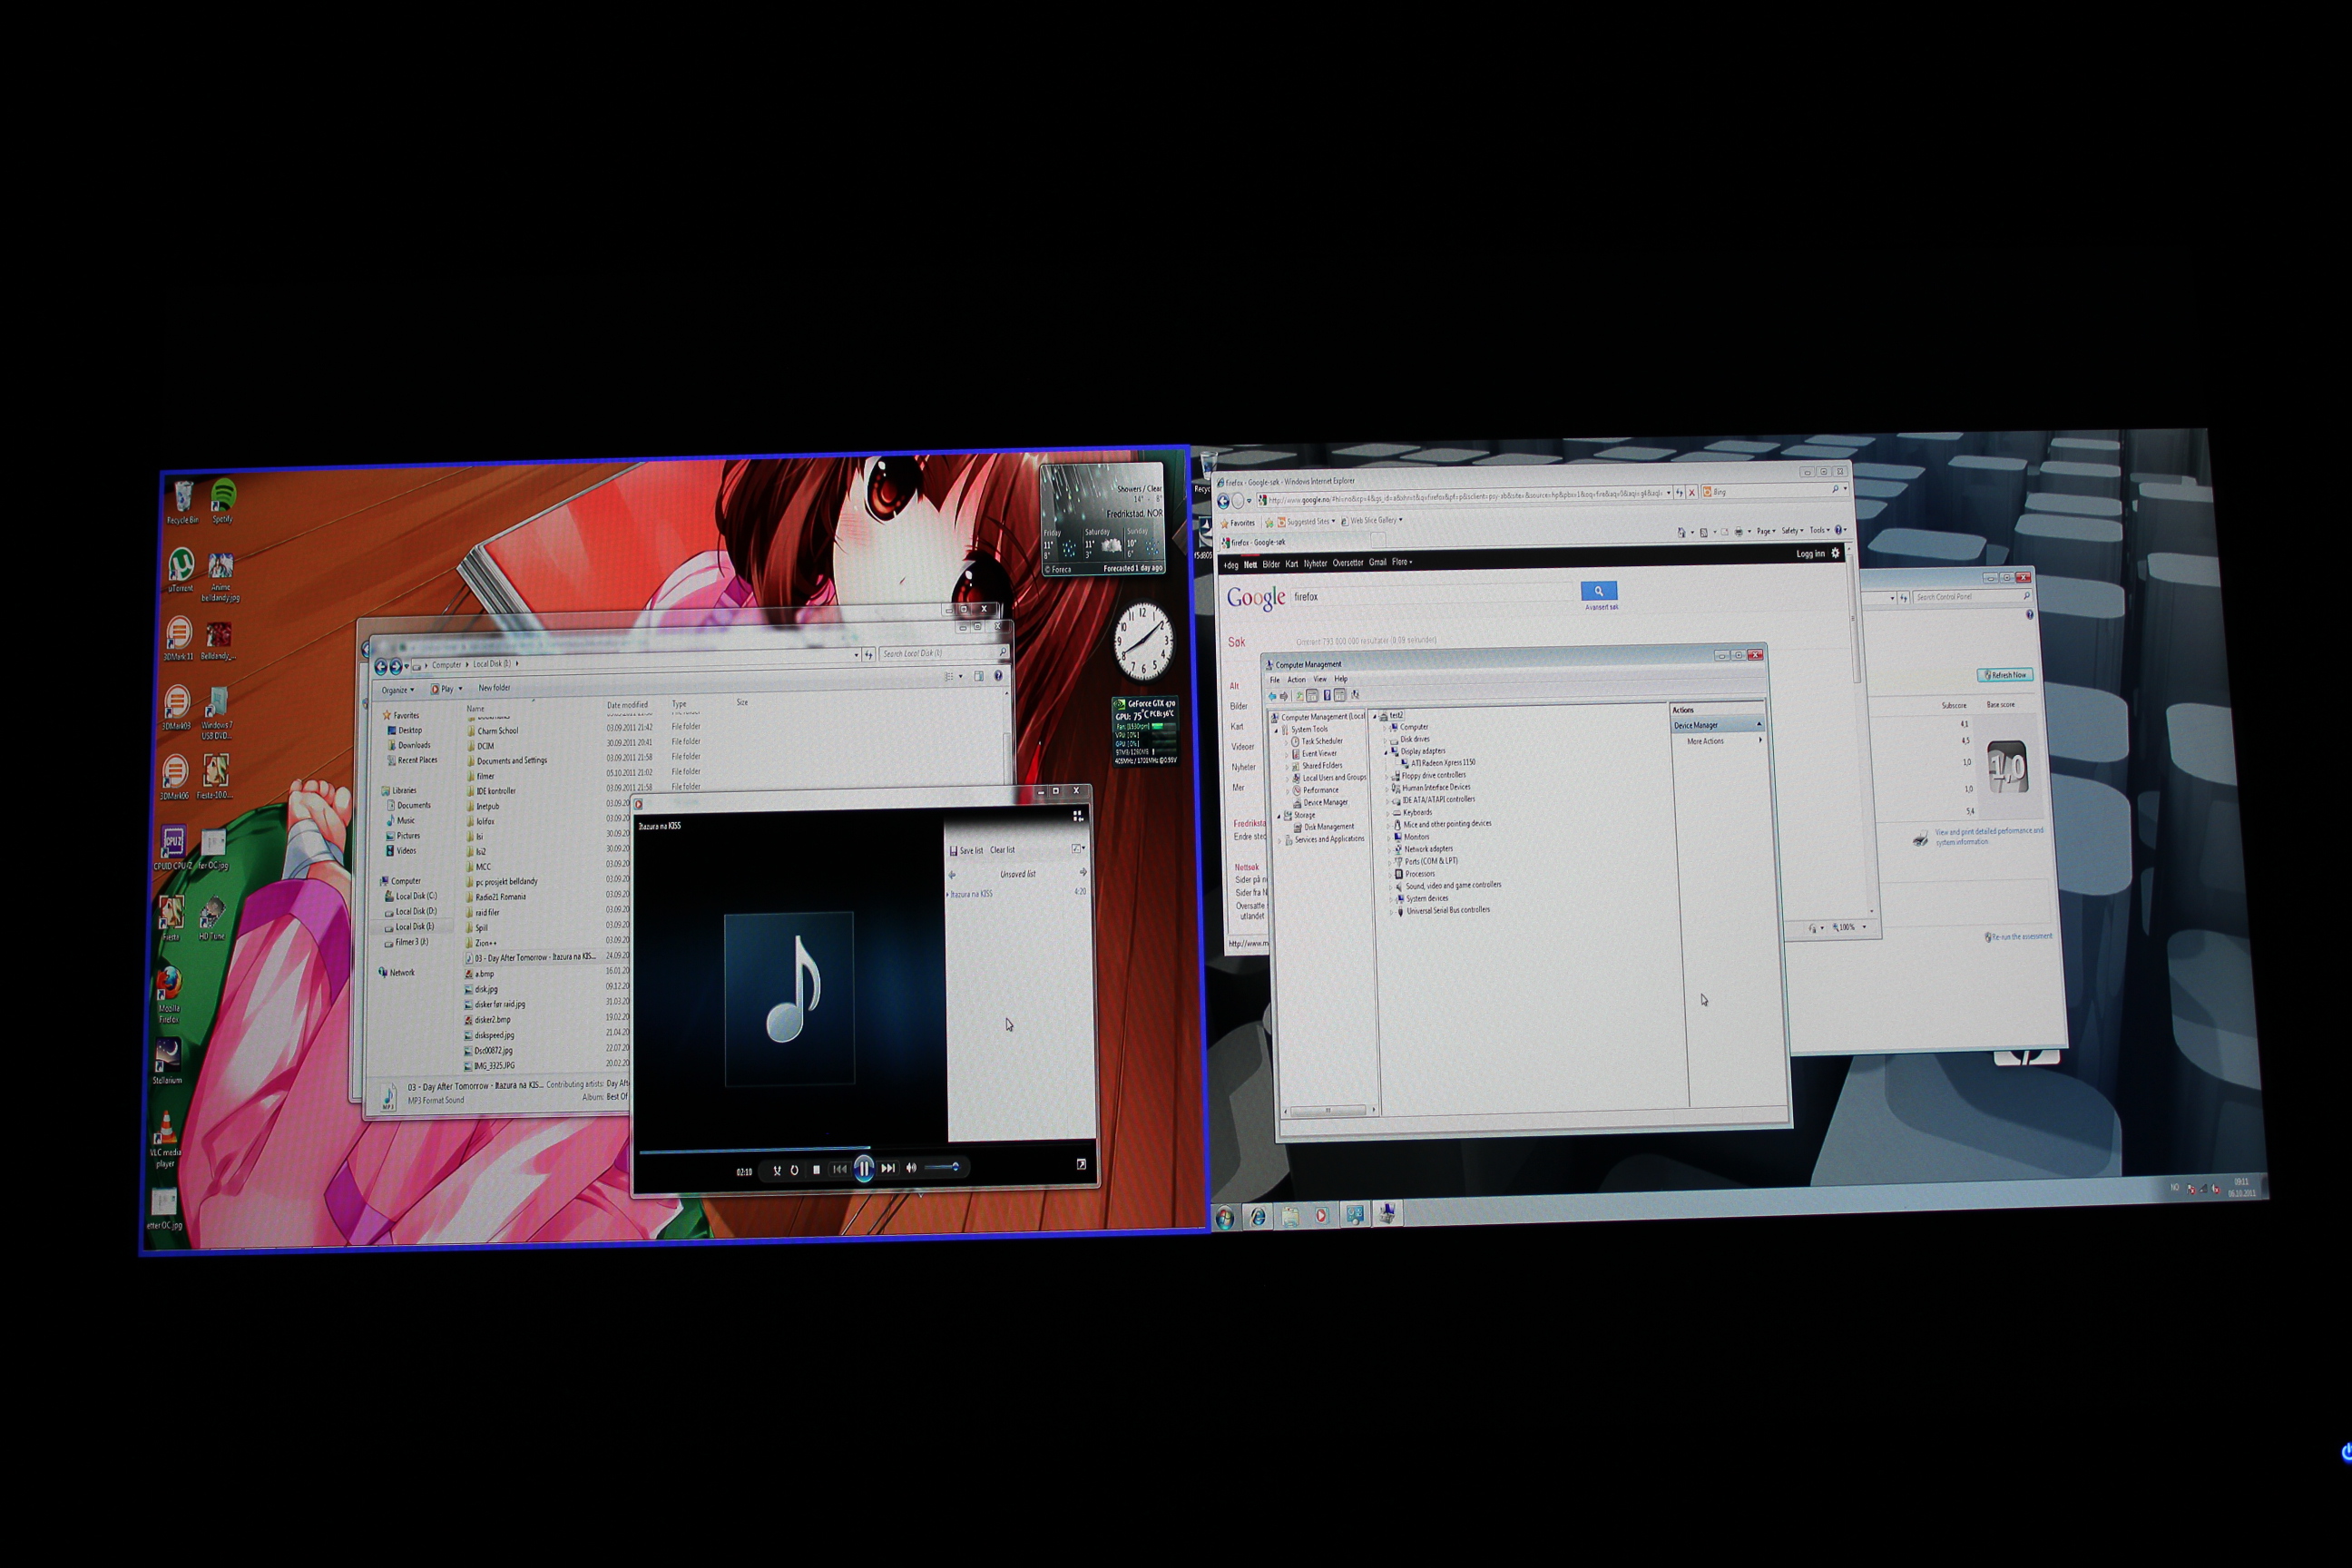Select ATI Radeon Xpress 1150 device
This screenshot has height=1568, width=2352.
pos(1437,763)
